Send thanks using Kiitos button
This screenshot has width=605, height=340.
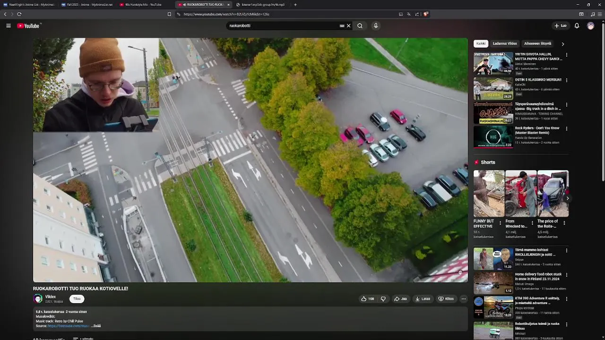click(446, 299)
